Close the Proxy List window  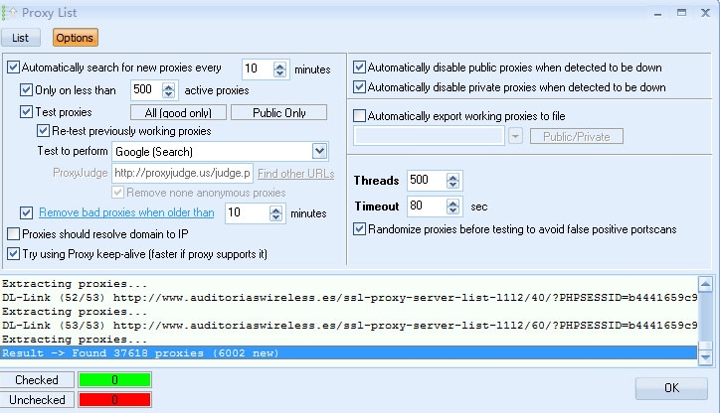tap(706, 13)
